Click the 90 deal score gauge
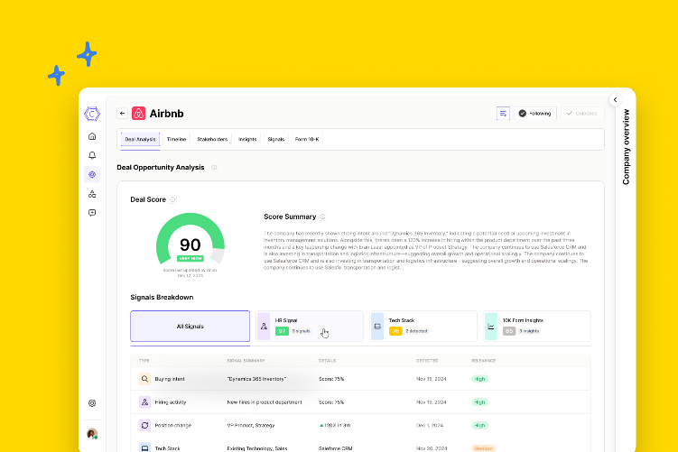 (x=190, y=244)
